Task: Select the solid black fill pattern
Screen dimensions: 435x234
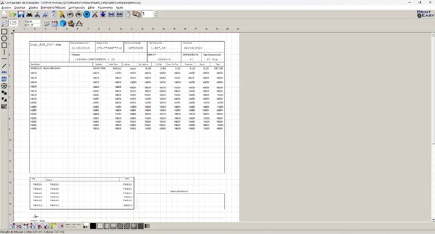Action: [93, 226]
